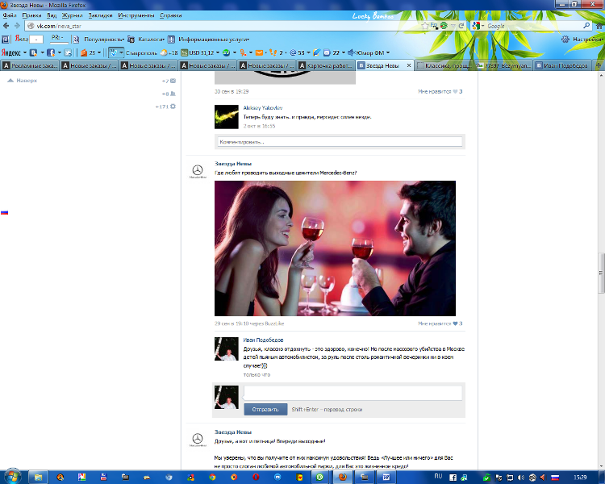Screen dimensions: 605x484
Task: Open the Odnoklassniki icon in the toolbar
Action: coord(243,52)
